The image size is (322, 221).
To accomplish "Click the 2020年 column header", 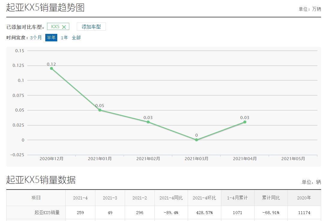I will tap(304, 198).
